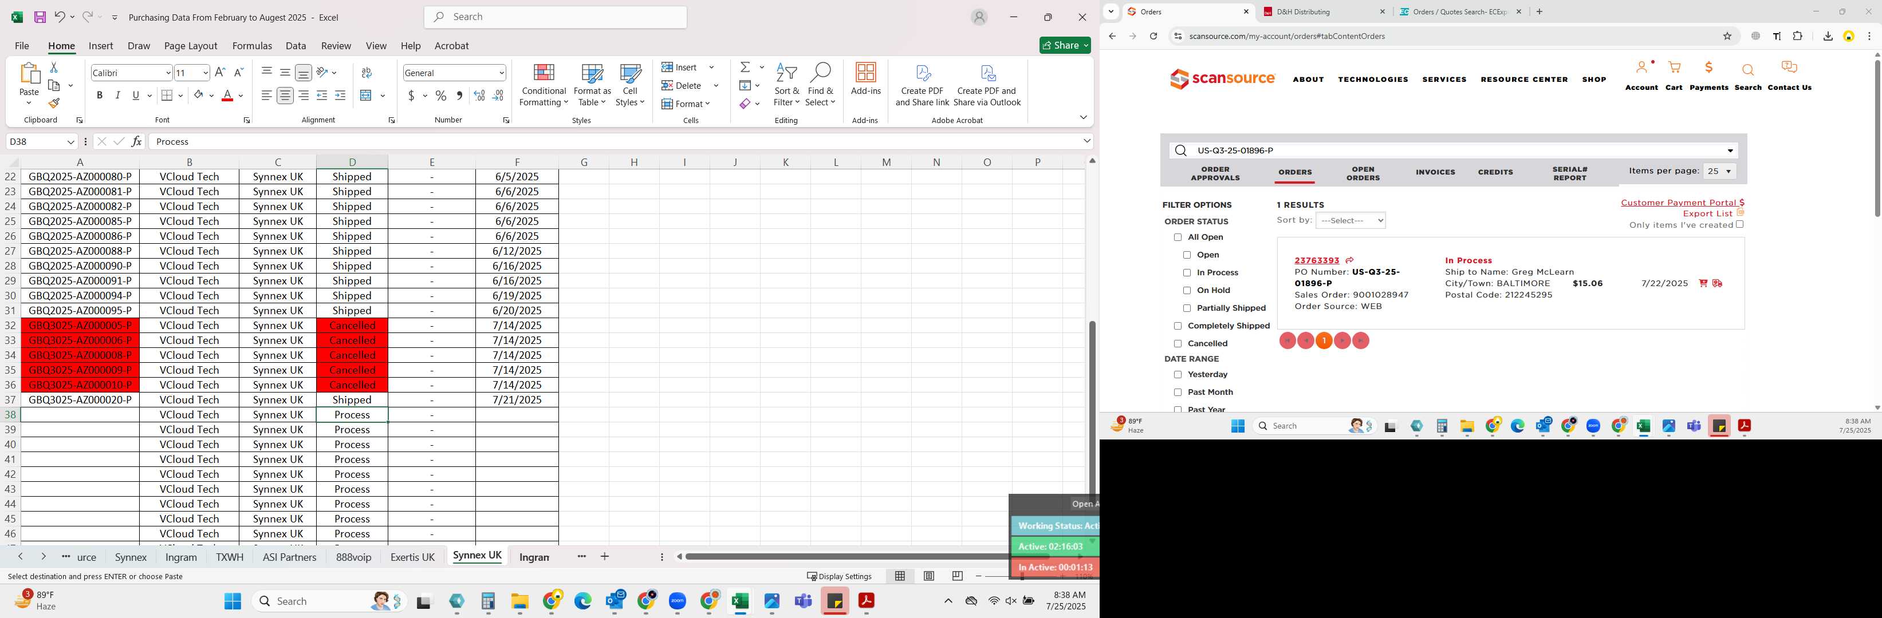Screen dimensions: 1882x618
Task: Reload the ScanSource orders page
Action: (1153, 37)
